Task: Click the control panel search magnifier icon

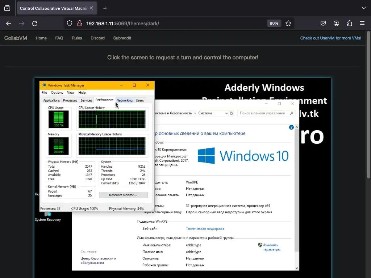Action: pos(292,113)
